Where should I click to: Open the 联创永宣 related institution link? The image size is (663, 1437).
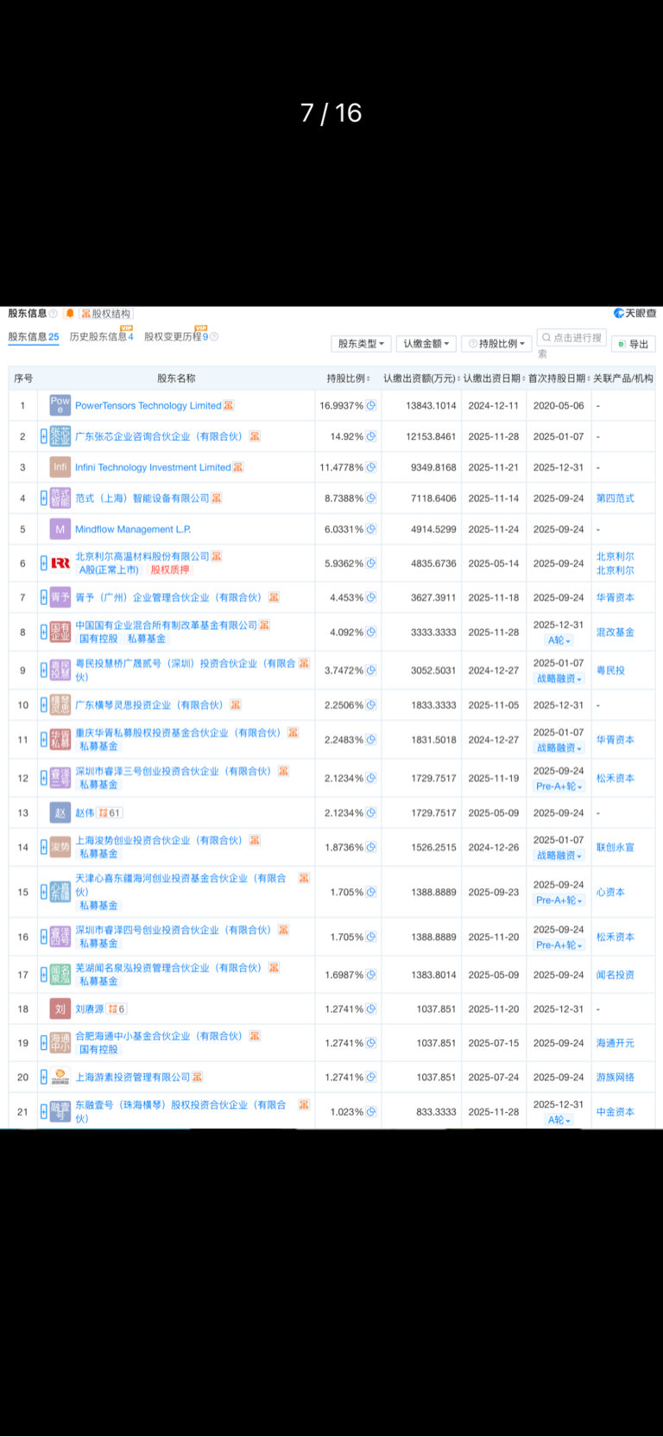pyautogui.click(x=615, y=848)
